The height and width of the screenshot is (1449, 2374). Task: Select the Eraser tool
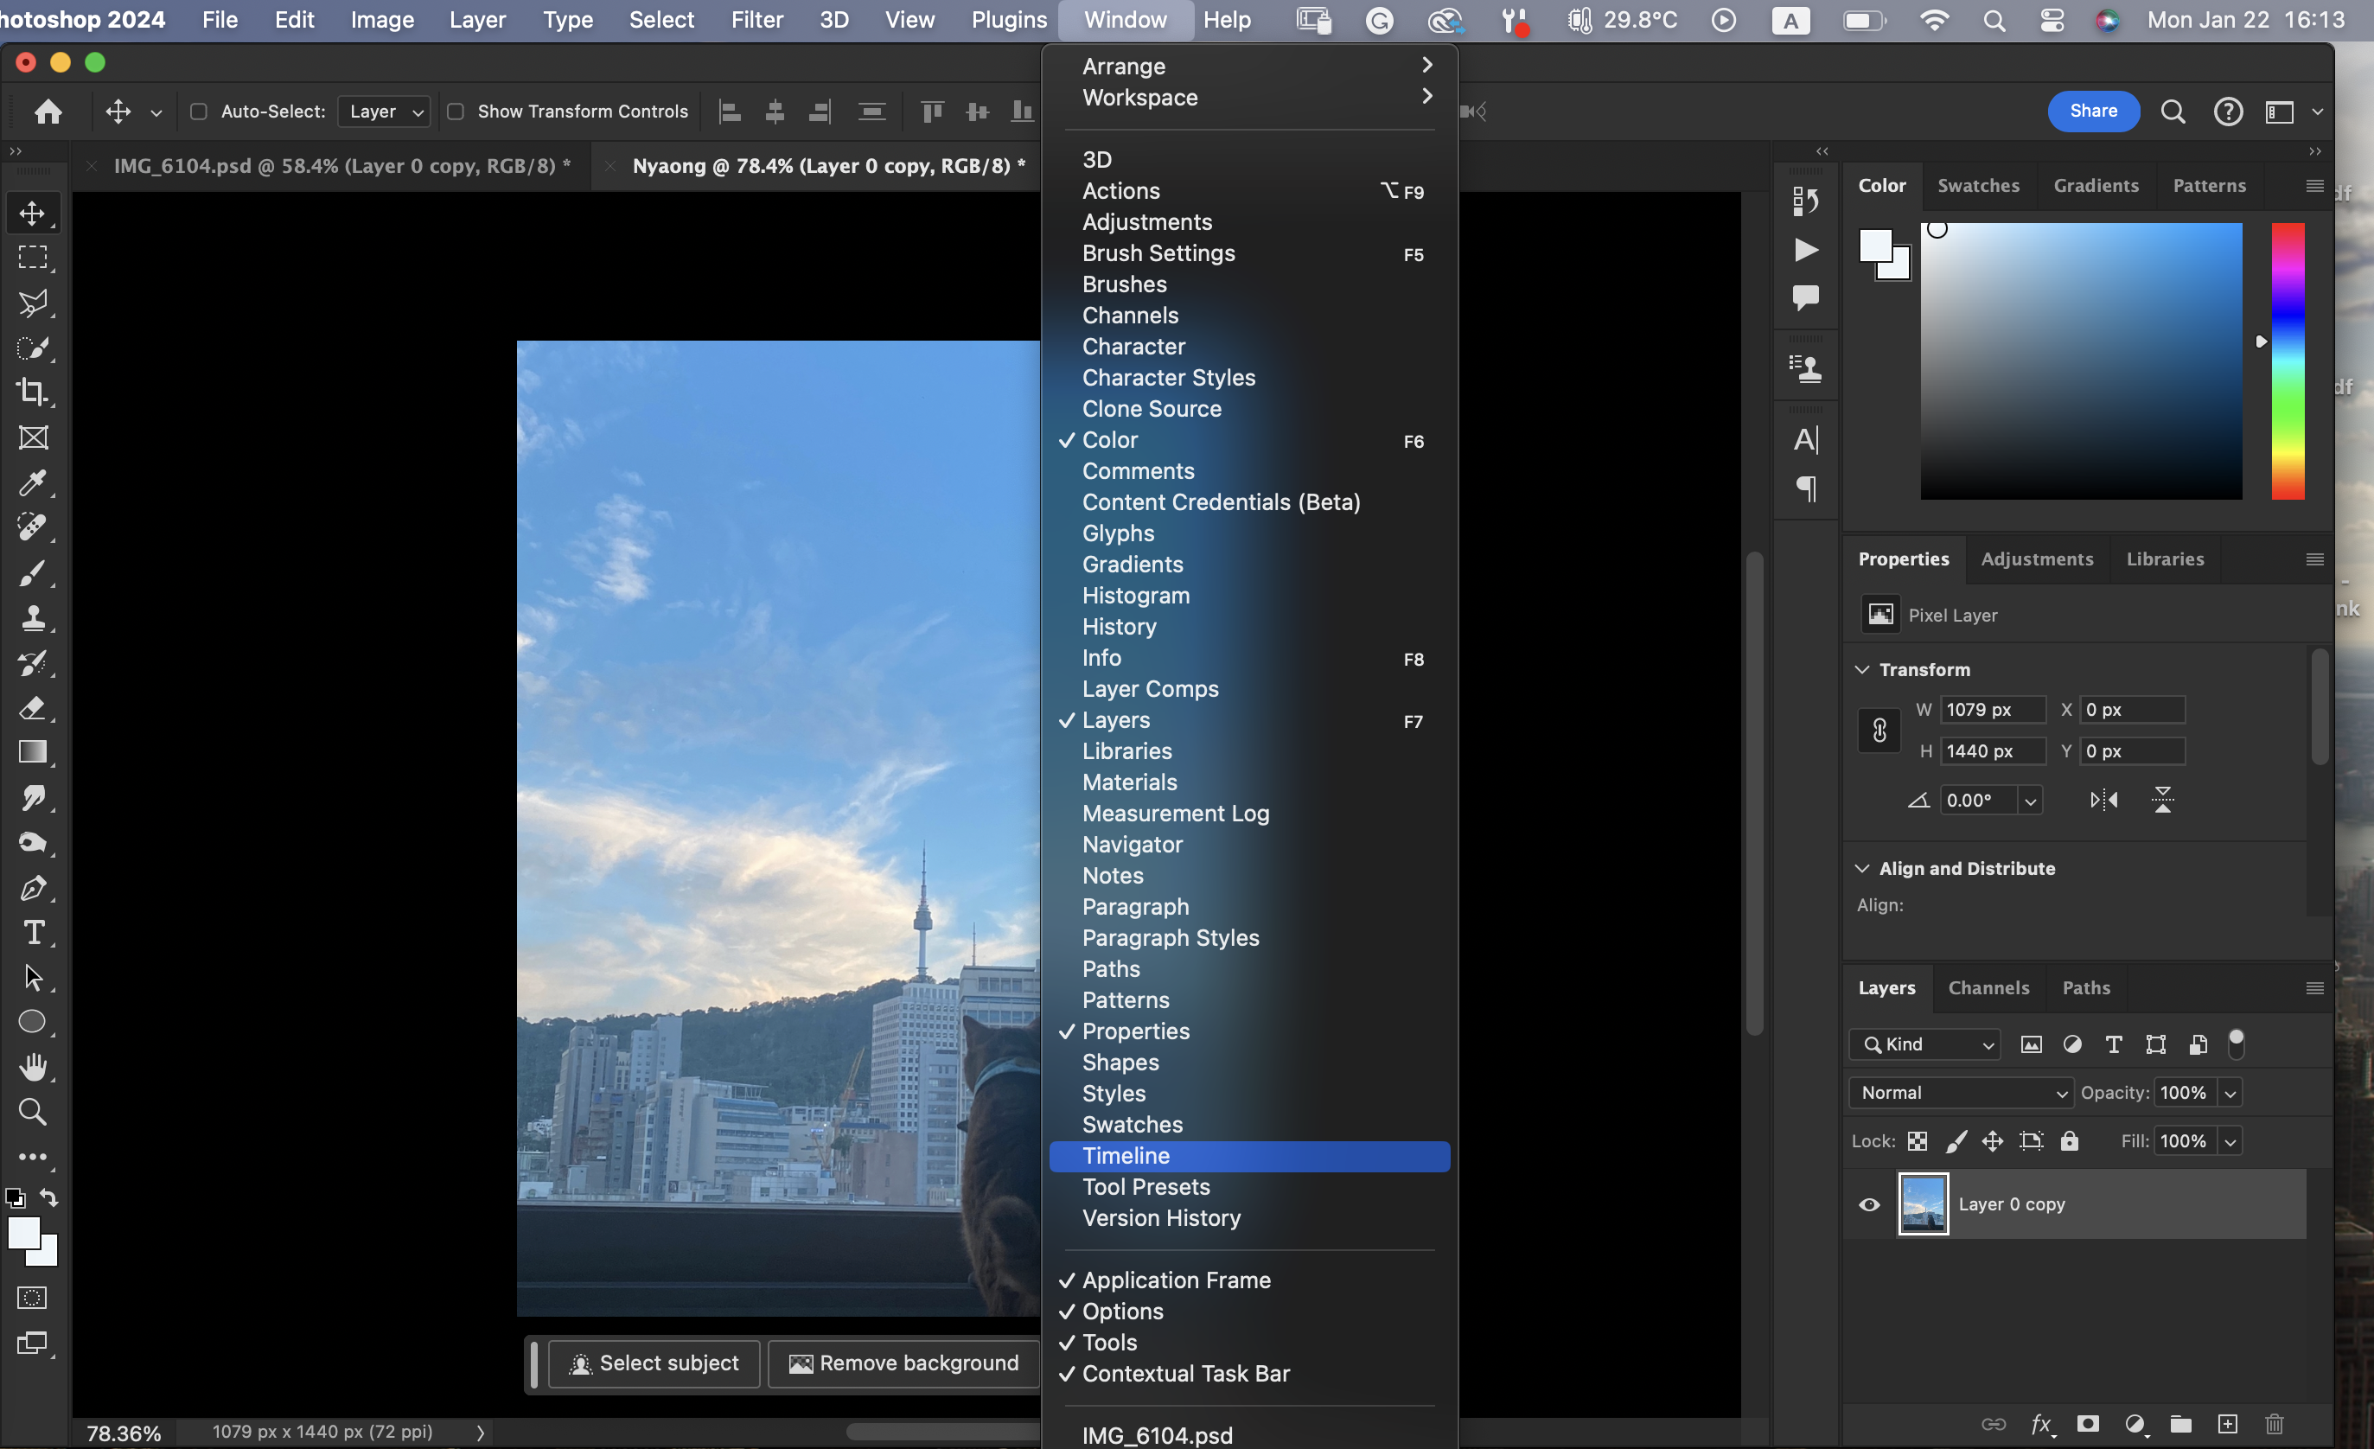[33, 708]
